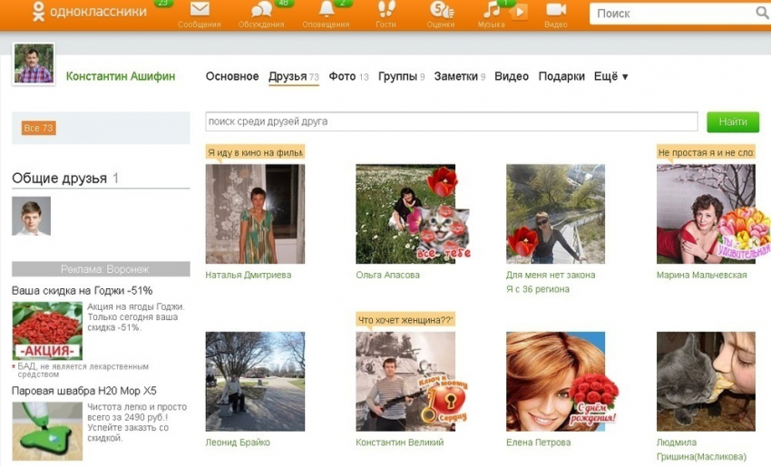Open the mutual friend's photo under Общие друзья
The height and width of the screenshot is (466, 771).
[x=31, y=216]
